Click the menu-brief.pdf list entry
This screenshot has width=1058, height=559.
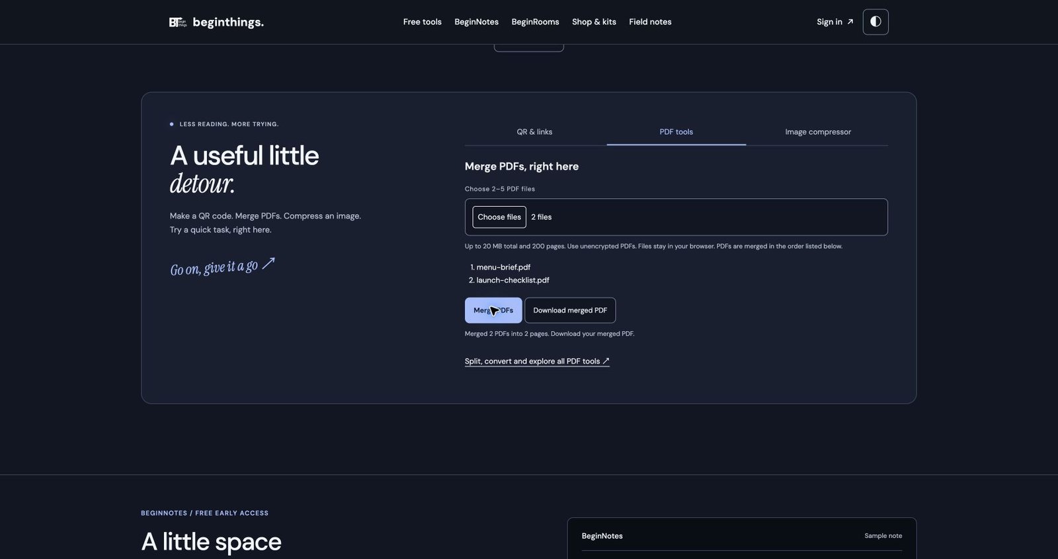click(x=503, y=267)
